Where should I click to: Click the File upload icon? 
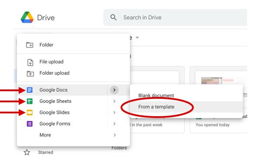pos(30,62)
